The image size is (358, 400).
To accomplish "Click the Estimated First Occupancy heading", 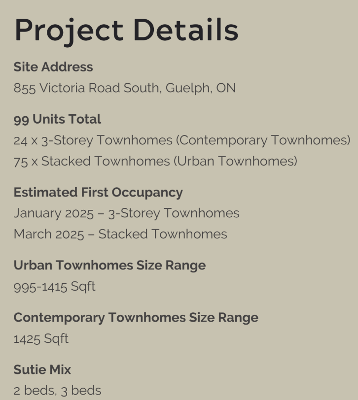I will 98,192.
